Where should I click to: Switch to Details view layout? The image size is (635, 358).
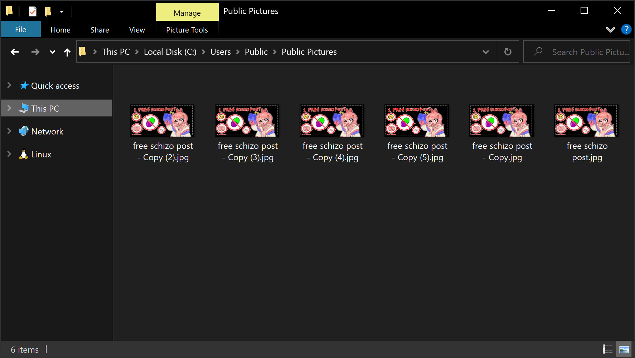click(x=607, y=349)
